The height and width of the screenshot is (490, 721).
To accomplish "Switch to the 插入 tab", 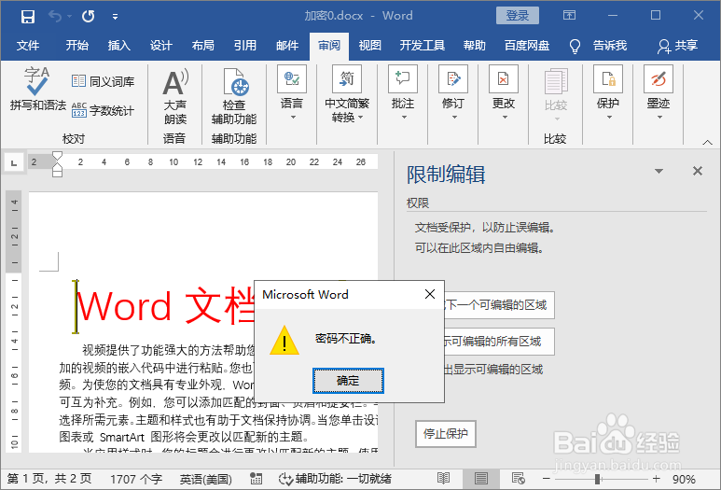I will tap(119, 46).
